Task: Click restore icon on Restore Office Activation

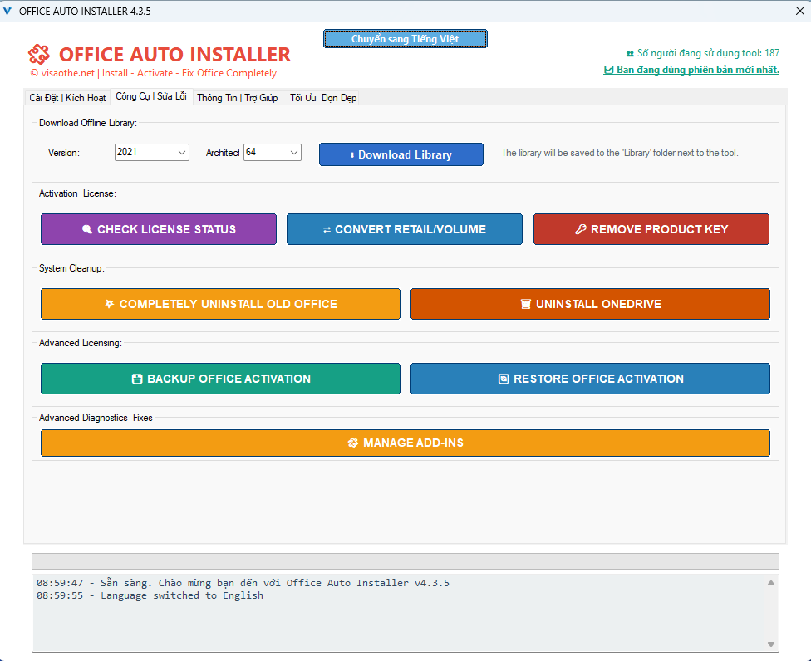Action: tap(504, 379)
